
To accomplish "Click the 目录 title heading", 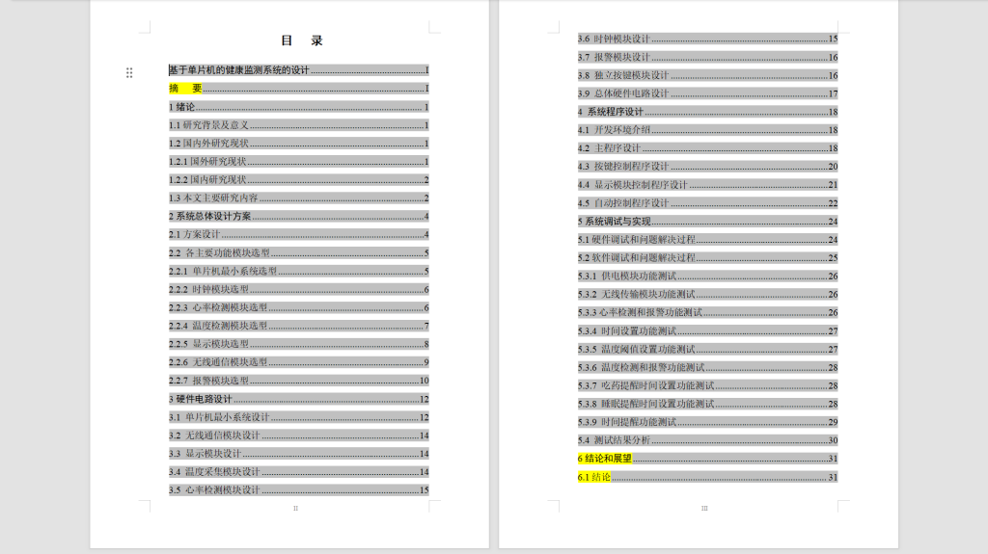I will [301, 40].
